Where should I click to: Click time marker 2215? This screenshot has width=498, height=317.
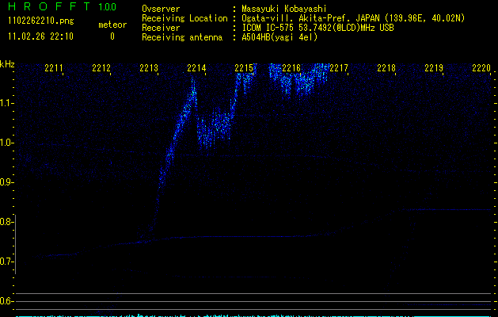click(244, 68)
